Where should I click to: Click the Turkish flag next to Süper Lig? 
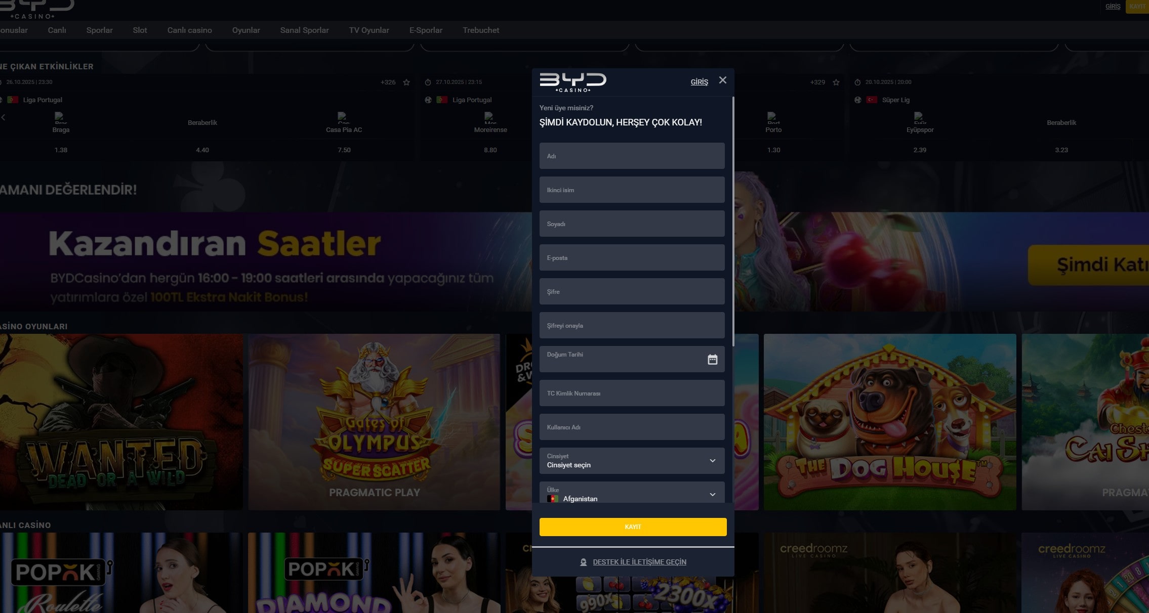[x=872, y=100]
